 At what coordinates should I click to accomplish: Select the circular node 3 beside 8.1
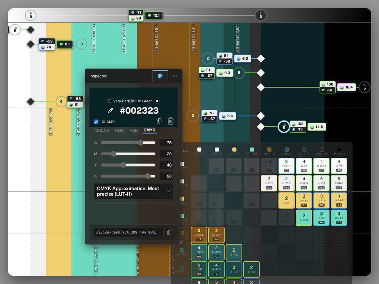tap(82, 44)
